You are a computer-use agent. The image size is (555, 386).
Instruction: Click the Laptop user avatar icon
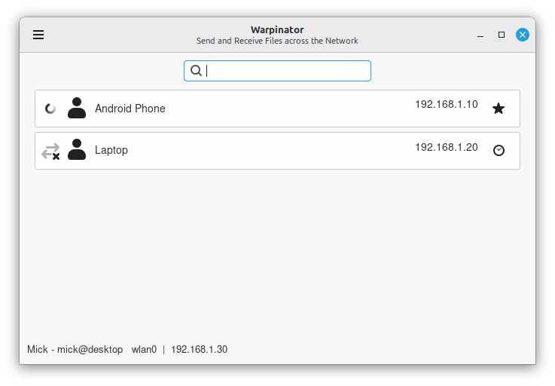[x=77, y=149]
